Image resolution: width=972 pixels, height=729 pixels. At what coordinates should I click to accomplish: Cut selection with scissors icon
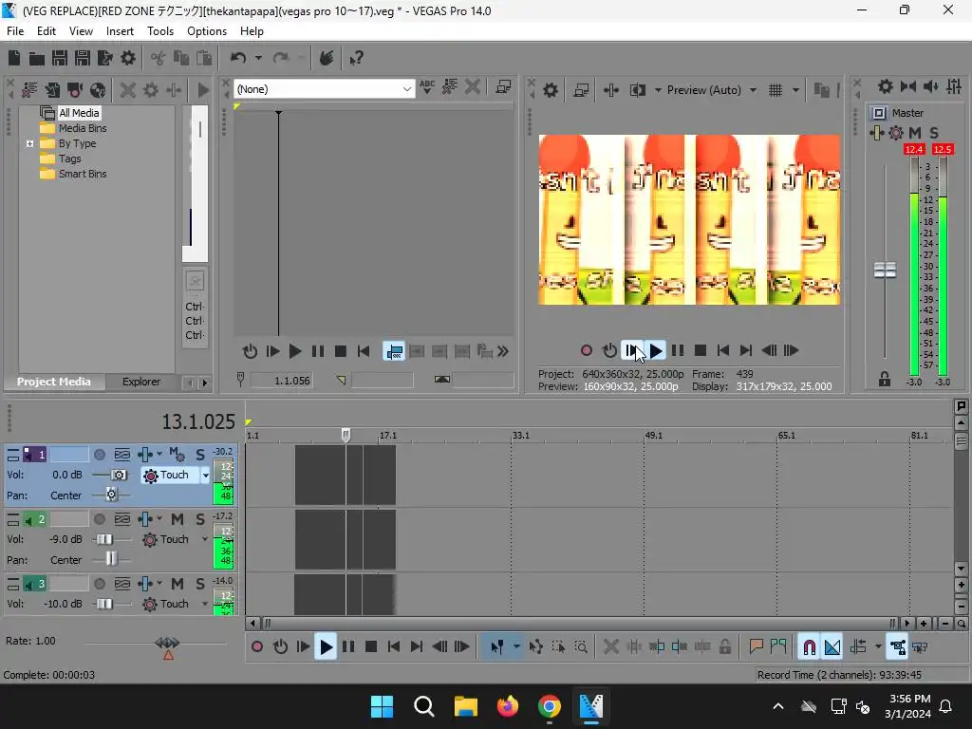coord(159,58)
